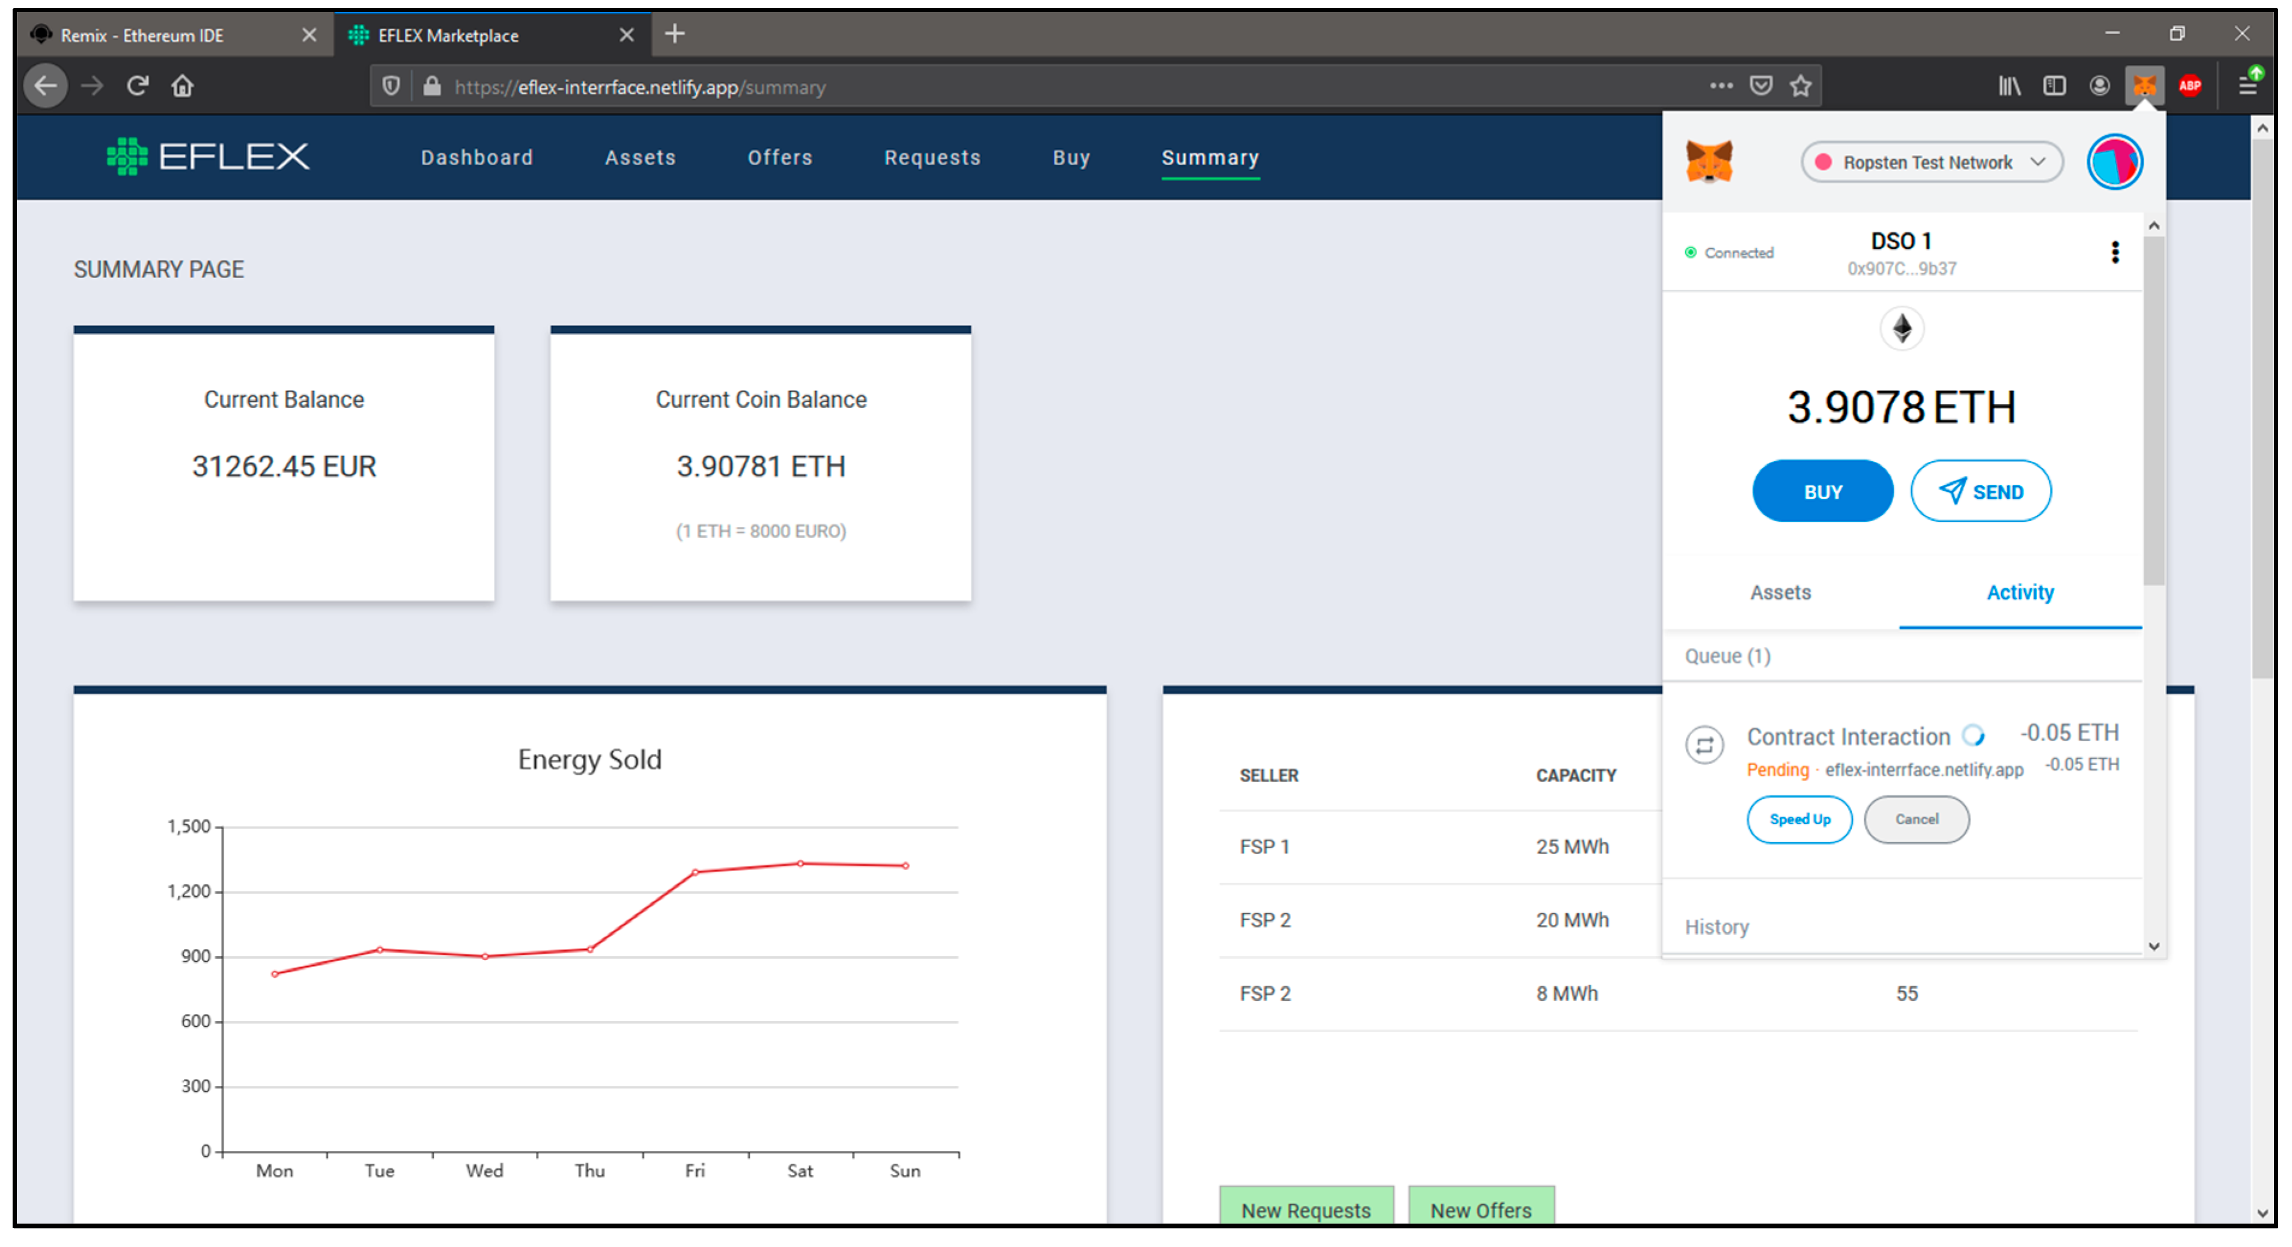The height and width of the screenshot is (1247, 2292).
Task: Expand Ropsten Test Network dropdown
Action: 1931,162
